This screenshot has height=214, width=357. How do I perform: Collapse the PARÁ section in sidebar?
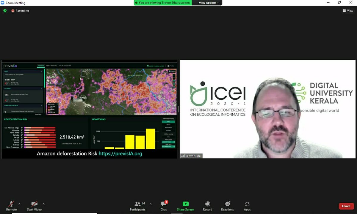point(41,72)
